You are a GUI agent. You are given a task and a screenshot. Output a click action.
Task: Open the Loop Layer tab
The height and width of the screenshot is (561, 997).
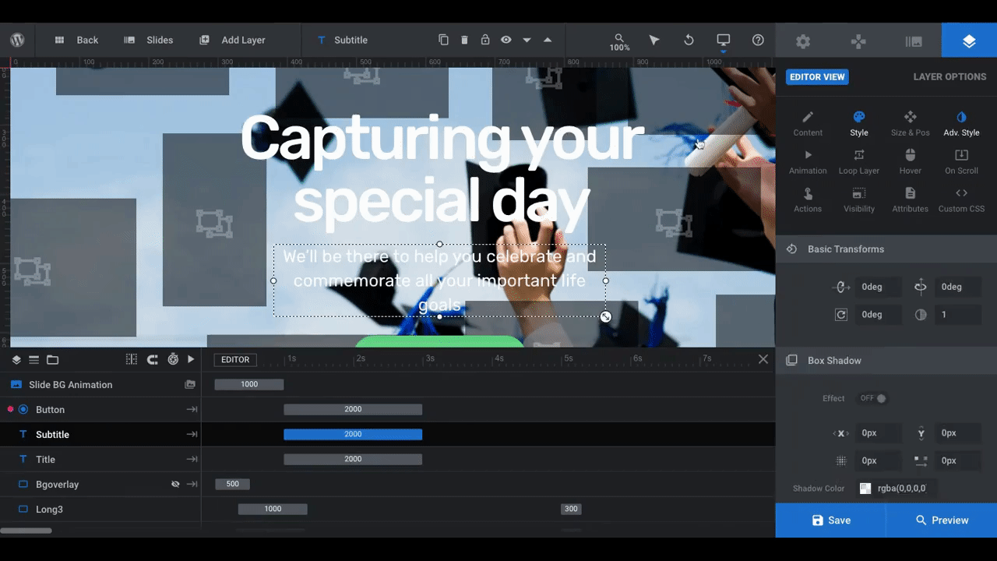[859, 162]
